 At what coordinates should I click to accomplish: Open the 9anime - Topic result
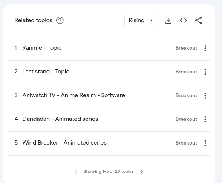click(x=42, y=48)
